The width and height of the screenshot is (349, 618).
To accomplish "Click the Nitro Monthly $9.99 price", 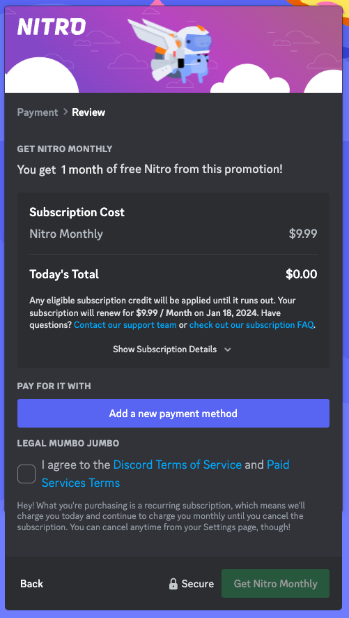I will click(x=303, y=234).
